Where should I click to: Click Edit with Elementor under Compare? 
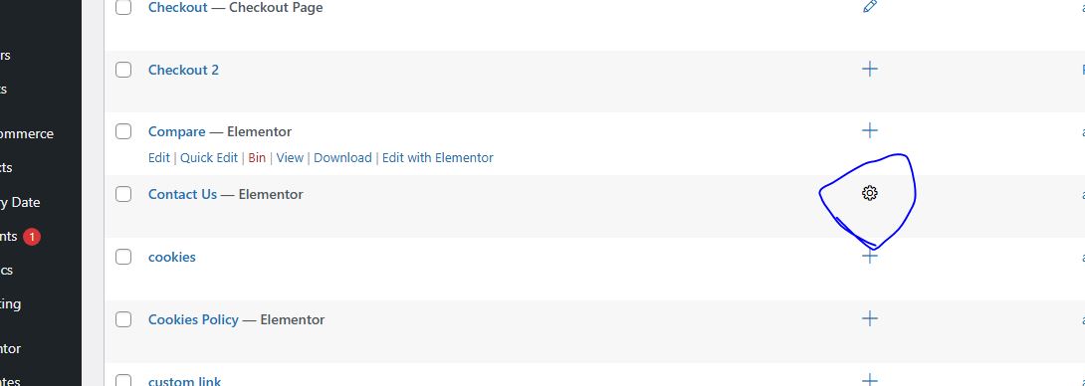pyautogui.click(x=437, y=158)
